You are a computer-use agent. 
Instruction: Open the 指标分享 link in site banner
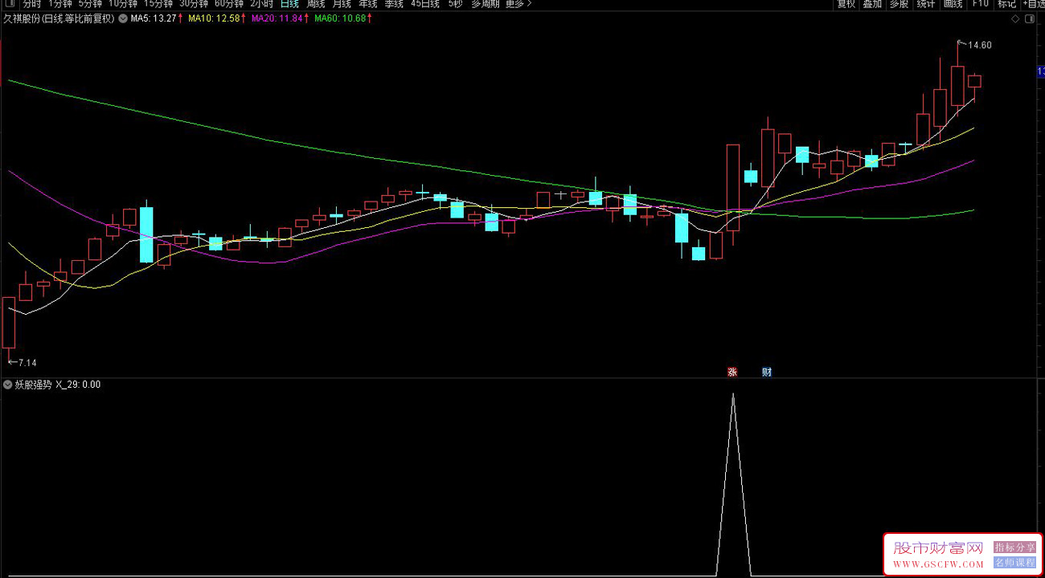[1014, 547]
